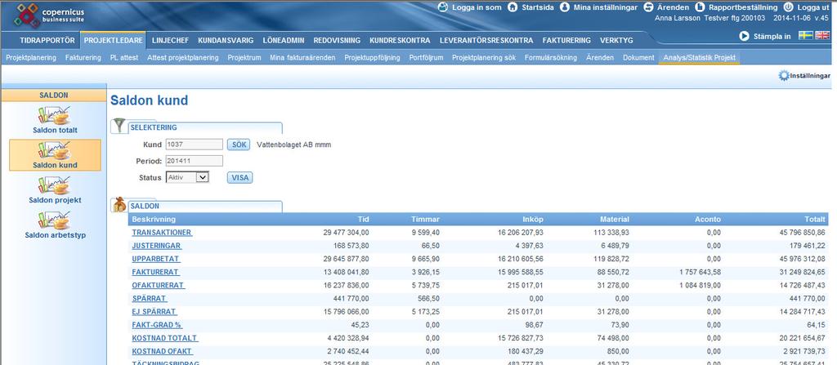This screenshot has width=837, height=365.
Task: Open Mina inställningar person icon
Action: [565, 7]
